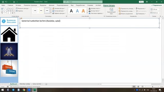Adjust the zoom slider in status bar
Screen dimensions: 164x92
coord(152,87)
